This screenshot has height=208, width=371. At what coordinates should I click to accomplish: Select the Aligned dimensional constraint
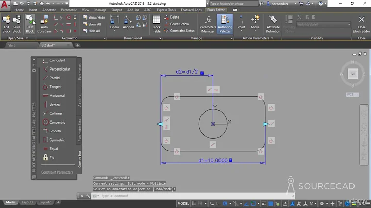pyautogui.click(x=128, y=23)
